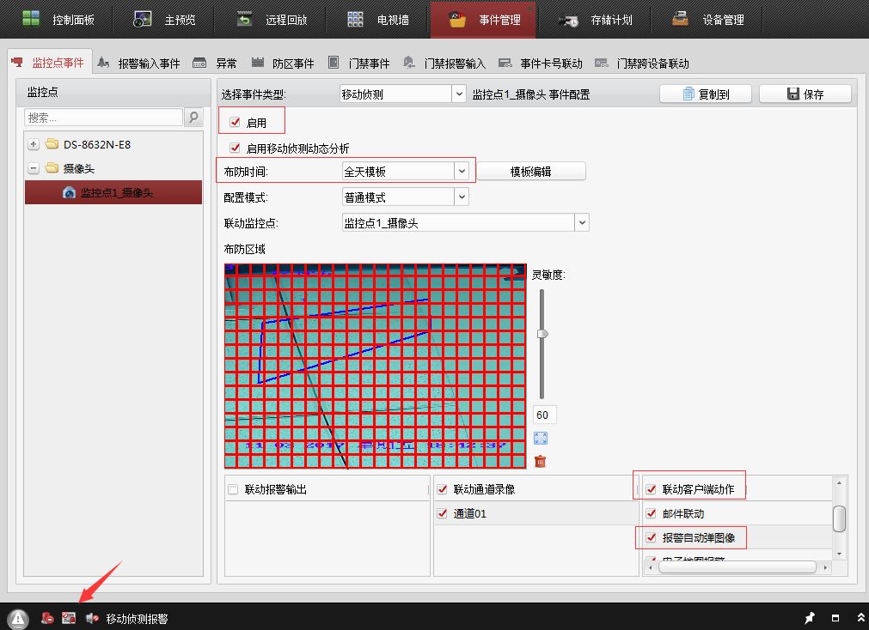Image resolution: width=869 pixels, height=630 pixels.
Task: Click the search magnifier icon in 监控点 panel
Action: tap(193, 118)
